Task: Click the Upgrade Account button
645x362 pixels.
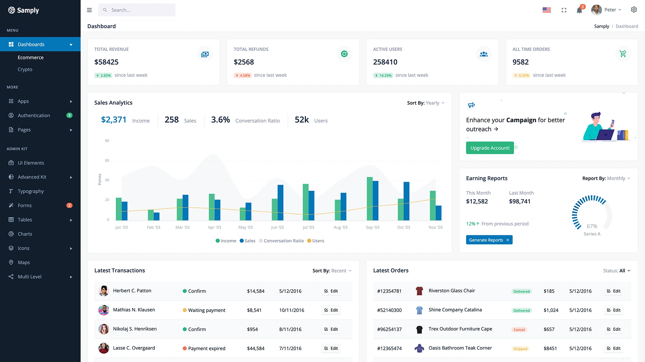Action: tap(490, 148)
